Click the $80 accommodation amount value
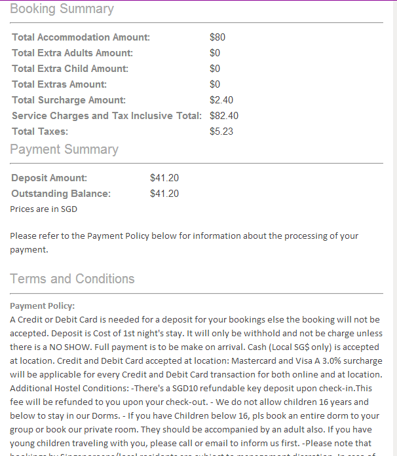Screen dimensions: 397x456 tap(217, 37)
